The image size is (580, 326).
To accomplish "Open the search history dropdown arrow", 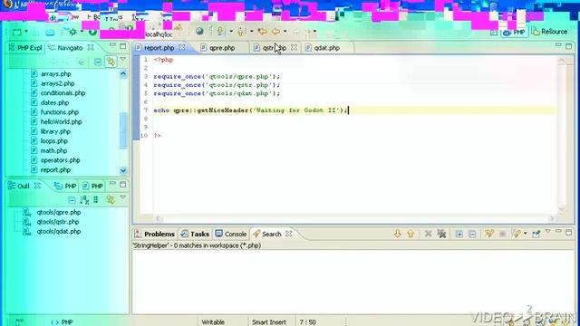I will click(x=526, y=234).
